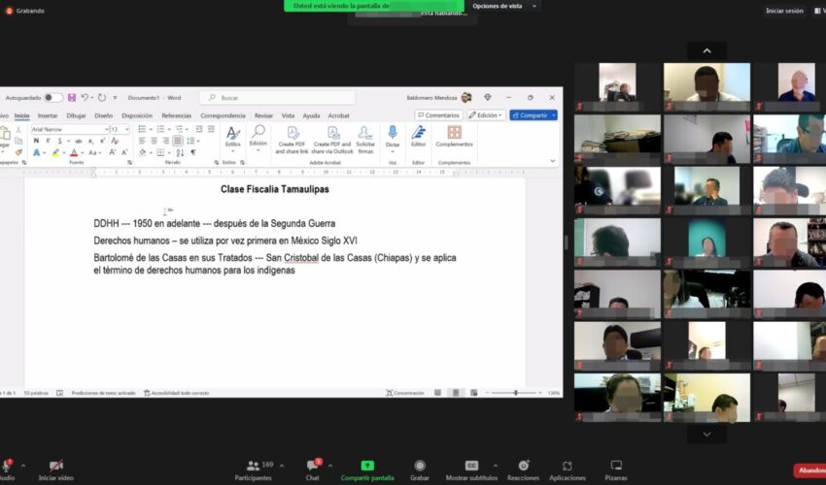Apply italic (K) formatting
This screenshot has width=826, height=485.
48,141
